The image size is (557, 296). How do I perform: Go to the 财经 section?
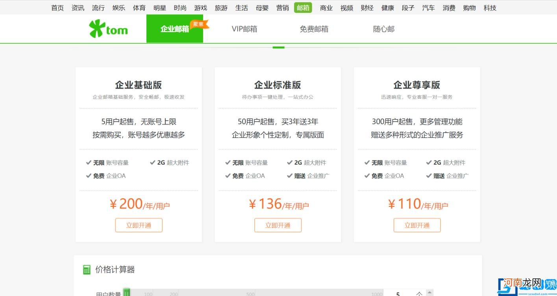coord(367,7)
